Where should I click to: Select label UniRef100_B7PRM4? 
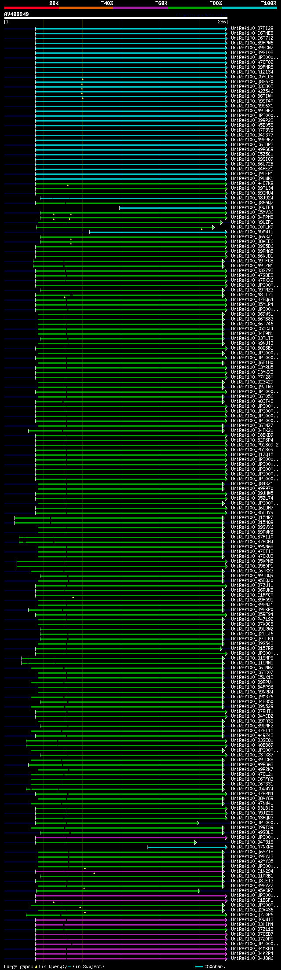(252, 794)
